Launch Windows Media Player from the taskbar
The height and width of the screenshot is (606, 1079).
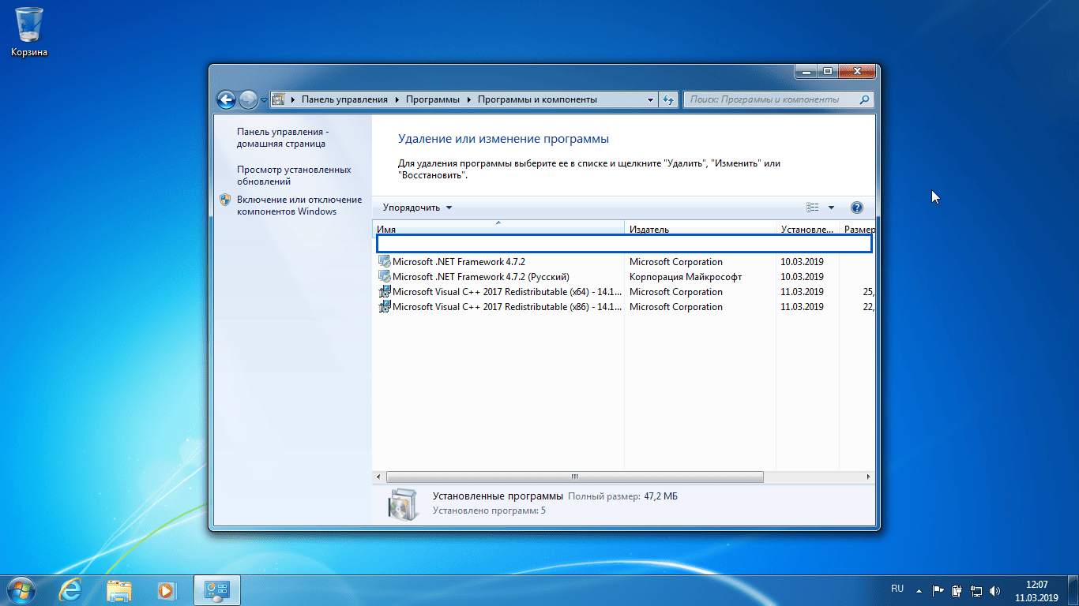coord(166,589)
